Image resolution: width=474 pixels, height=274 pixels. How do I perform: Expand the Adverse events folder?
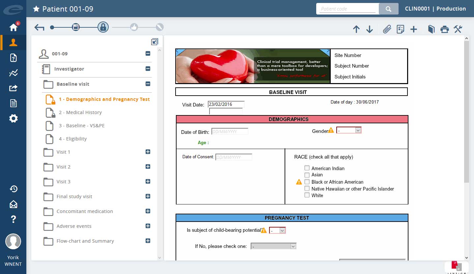148,226
